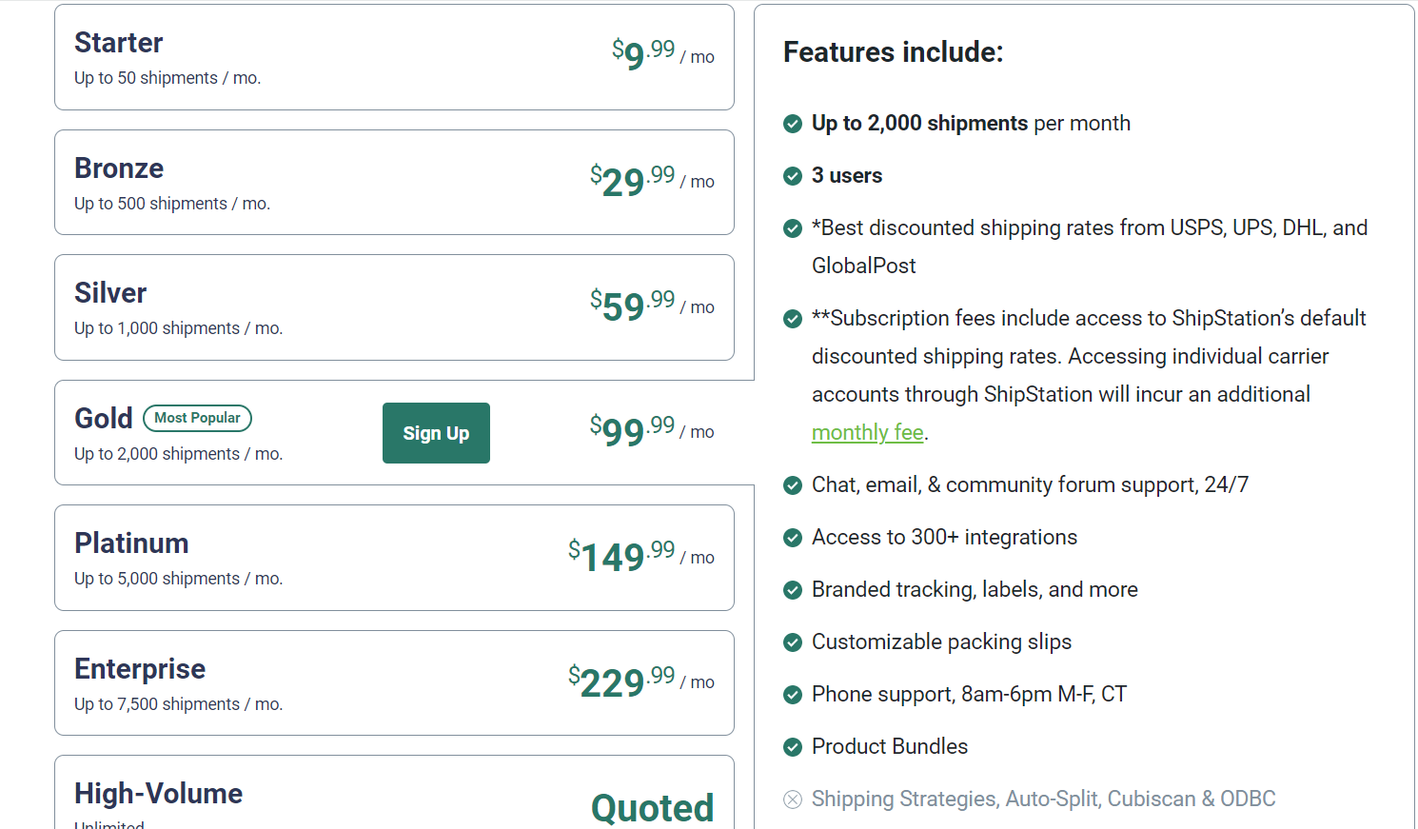Click the crossed-circle icon beside "Shipping Strategies"
The height and width of the screenshot is (829, 1418).
click(793, 799)
